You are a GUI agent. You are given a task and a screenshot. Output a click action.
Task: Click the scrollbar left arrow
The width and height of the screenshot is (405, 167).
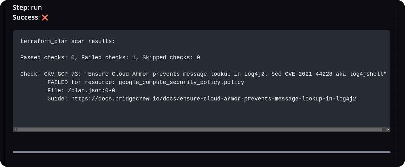click(x=15, y=130)
